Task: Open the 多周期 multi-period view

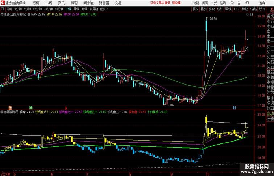Action: (x=94, y=9)
